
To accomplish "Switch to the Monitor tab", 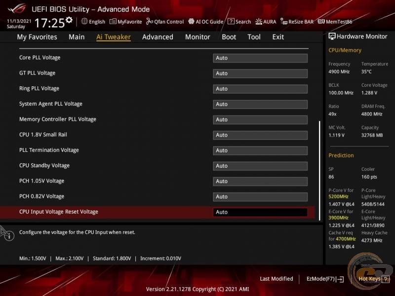I will pos(197,37).
